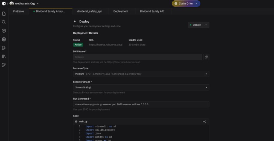Viewport: 274px width, 141px height.
Task: Open the Update dropdown arrow
Action: [x=206, y=25]
